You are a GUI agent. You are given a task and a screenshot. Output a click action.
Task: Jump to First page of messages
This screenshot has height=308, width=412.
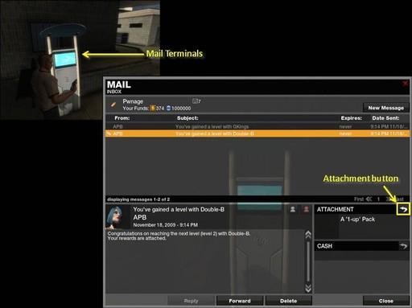(359, 199)
